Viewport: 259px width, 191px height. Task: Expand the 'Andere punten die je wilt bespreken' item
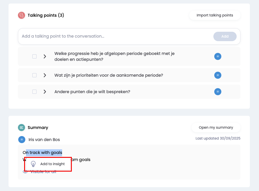click(x=45, y=92)
